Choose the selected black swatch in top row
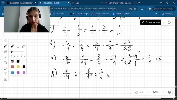This screenshot has height=100, width=177. pyautogui.click(x=18, y=61)
